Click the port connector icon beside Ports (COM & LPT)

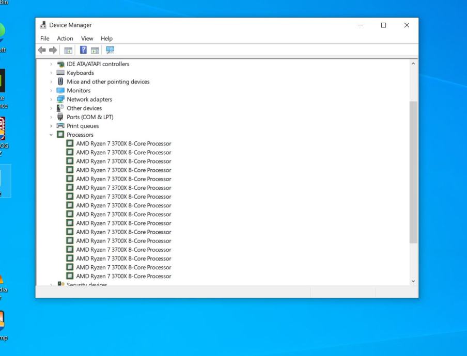click(x=60, y=117)
